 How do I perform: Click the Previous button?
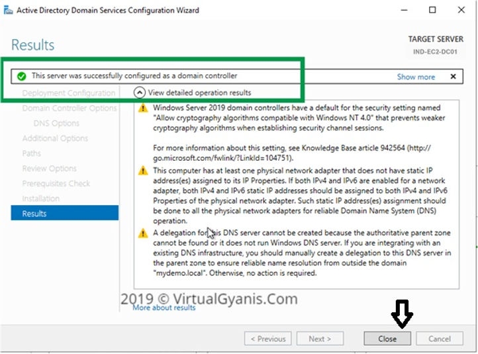pyautogui.click(x=267, y=339)
